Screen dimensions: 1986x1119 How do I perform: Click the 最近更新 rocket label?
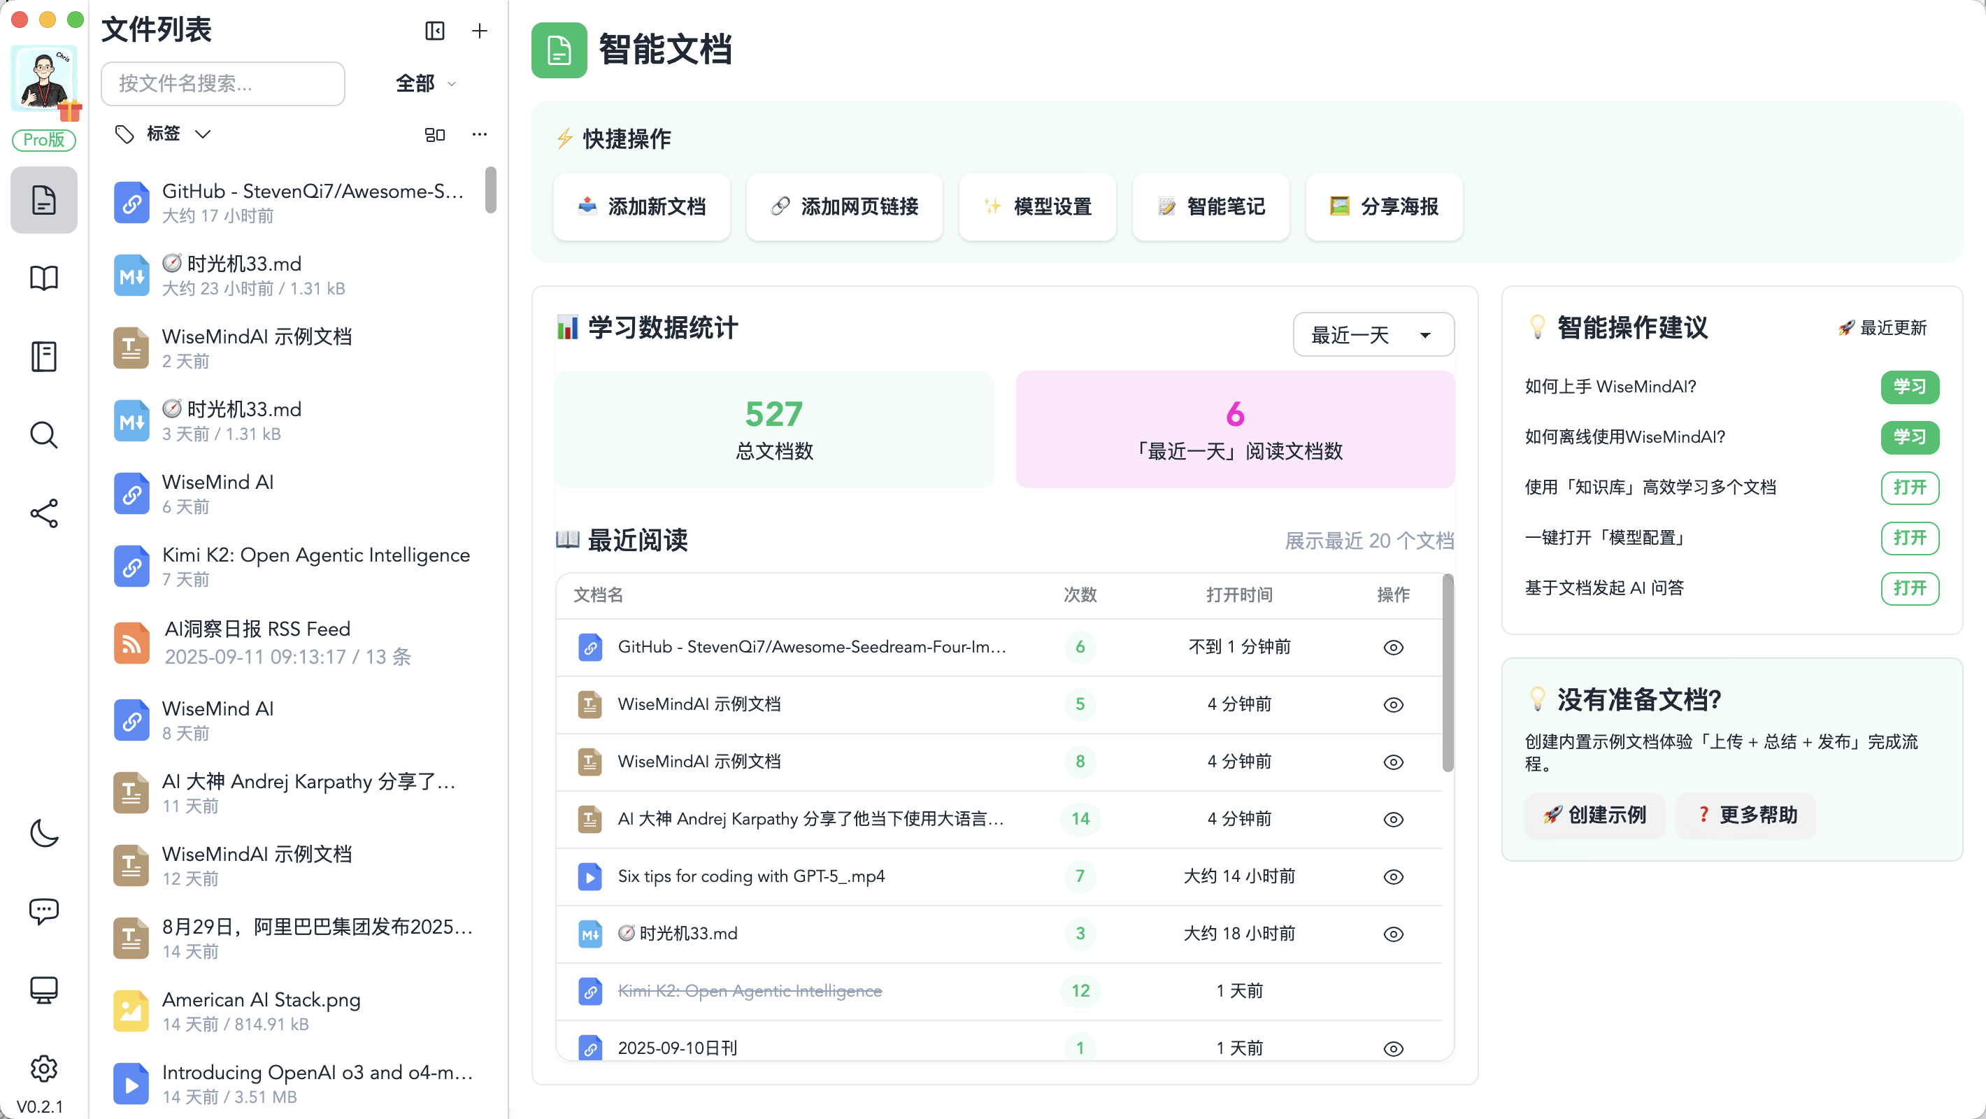tap(1882, 328)
